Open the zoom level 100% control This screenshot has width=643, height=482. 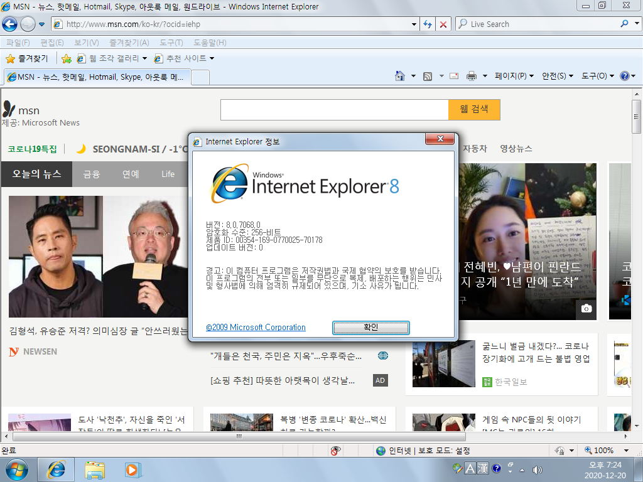[607, 451]
